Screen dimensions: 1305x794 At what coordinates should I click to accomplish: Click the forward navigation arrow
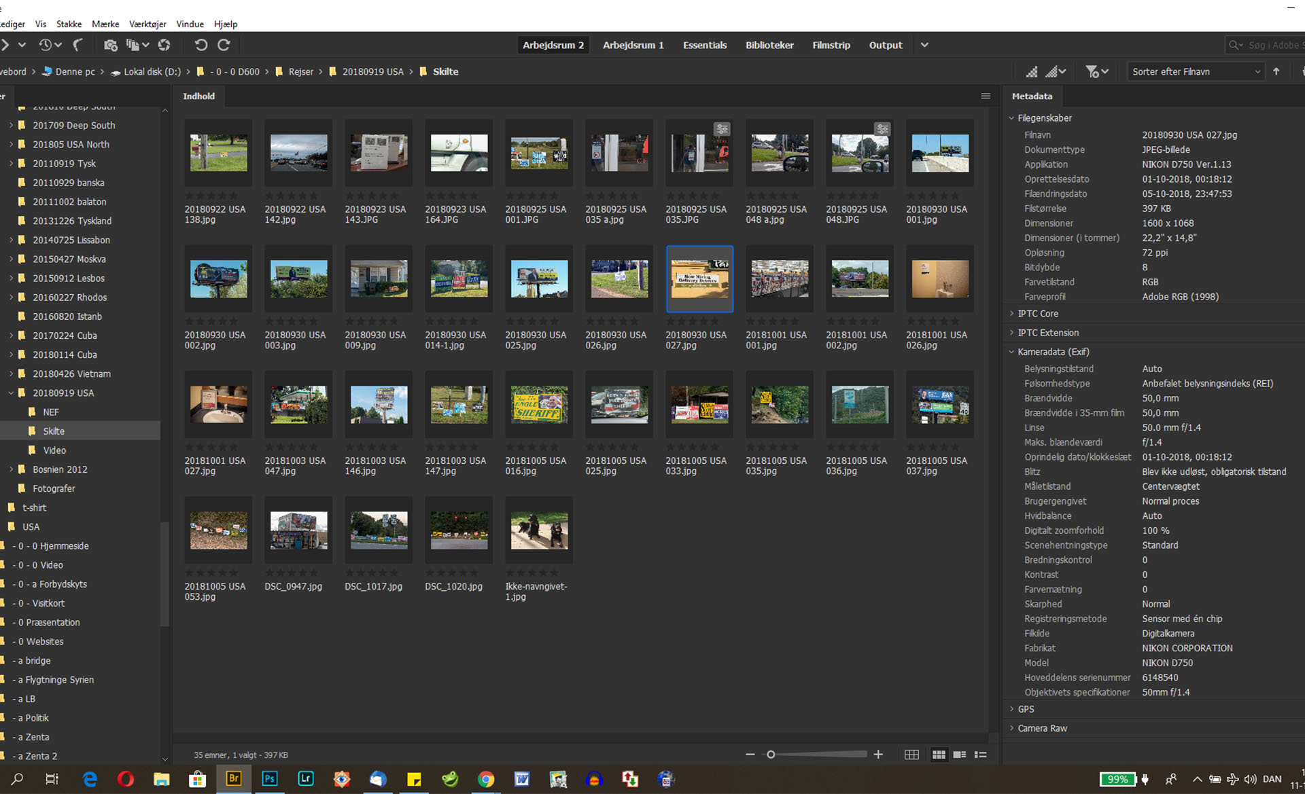coord(5,45)
